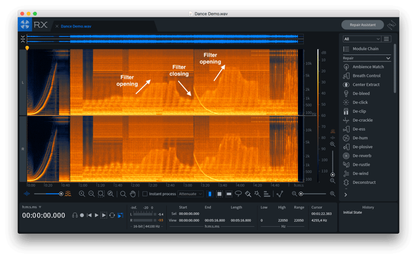Open the All module filter dropdown
Image resolution: width=417 pixels, height=259 pixels.
click(362, 39)
